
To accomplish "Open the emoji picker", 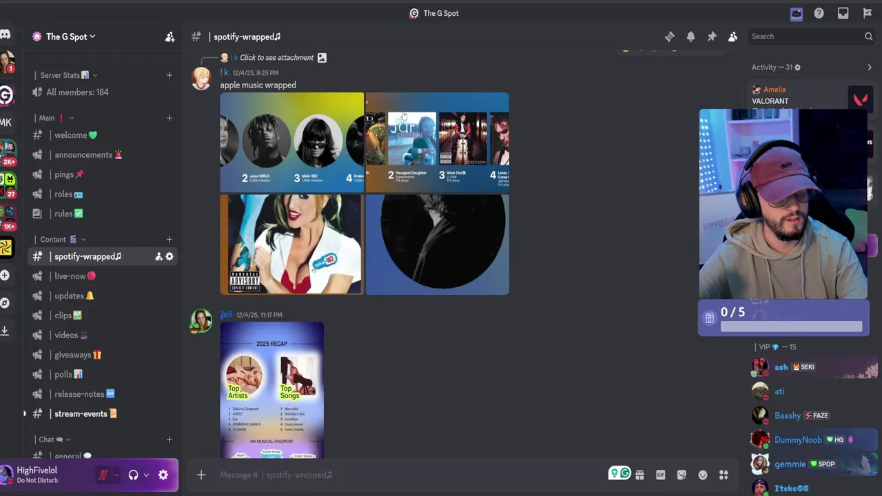I will (703, 475).
